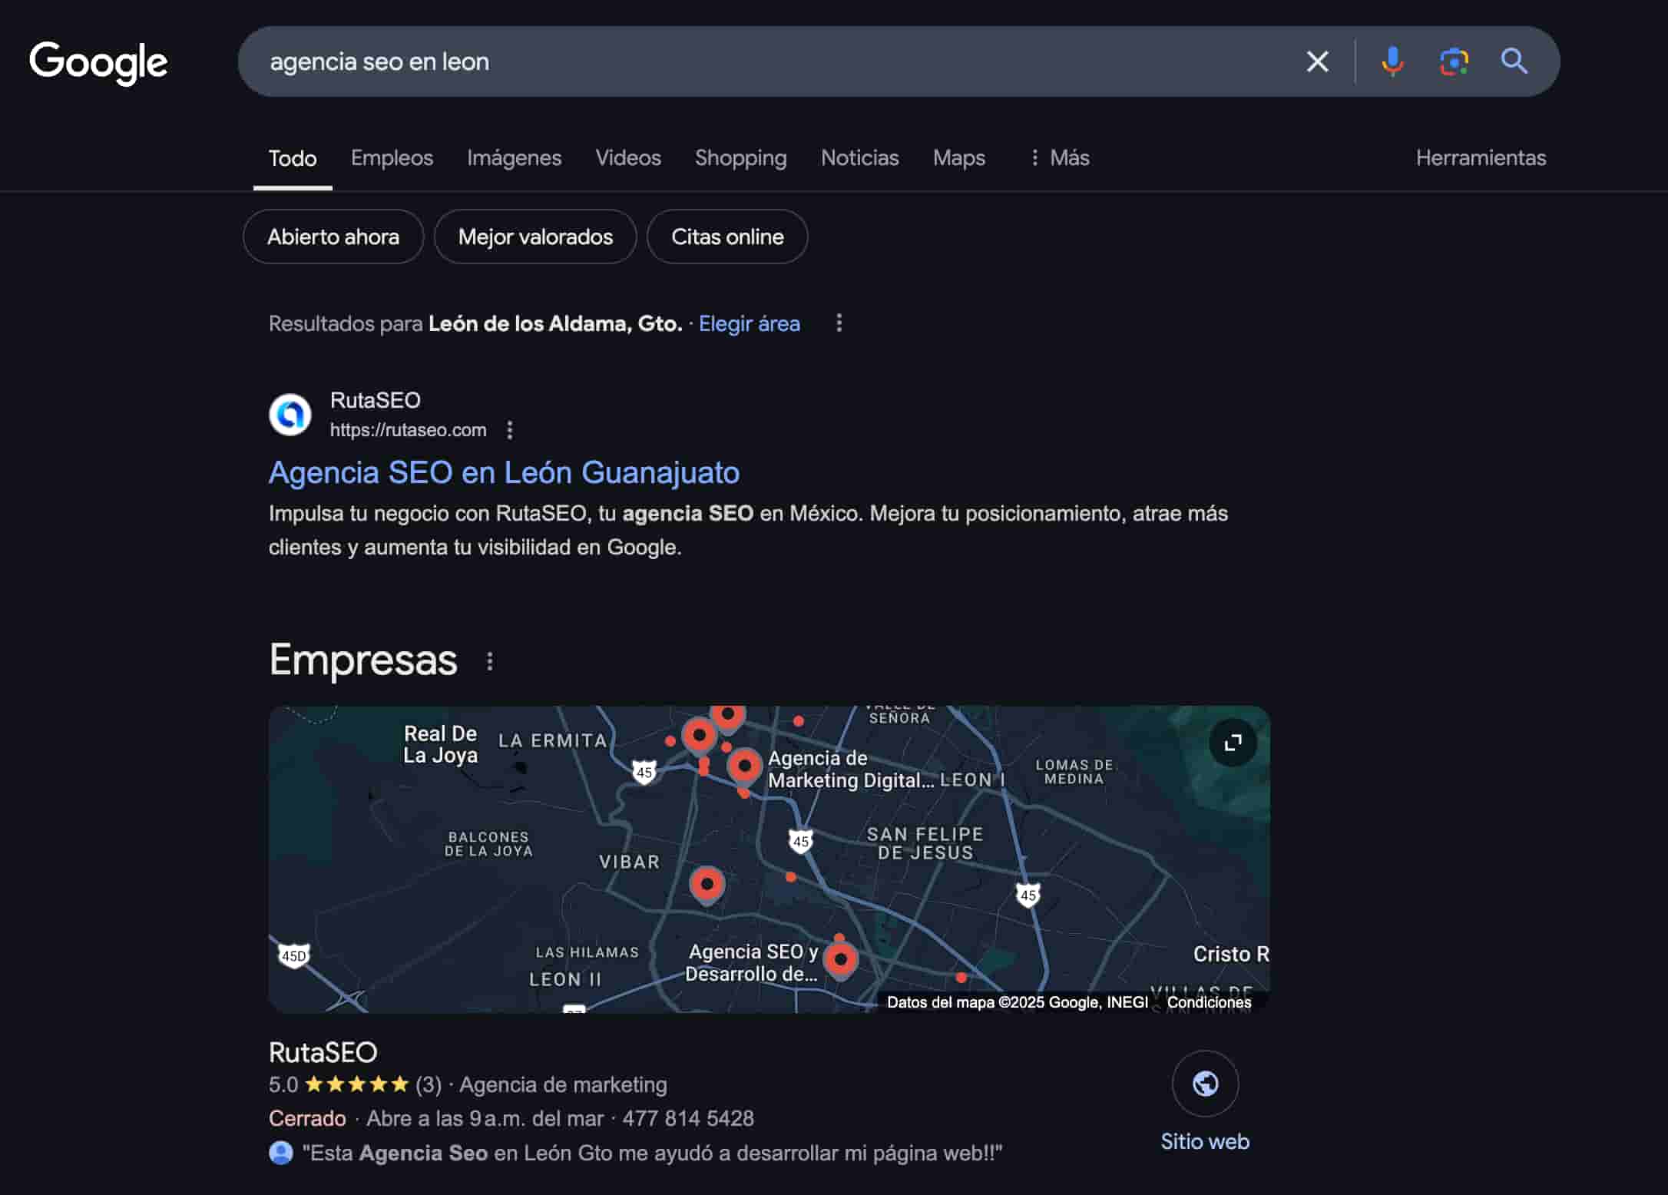Click the RutaSEO review quote text
1668x1195 pixels.
pyautogui.click(x=653, y=1154)
